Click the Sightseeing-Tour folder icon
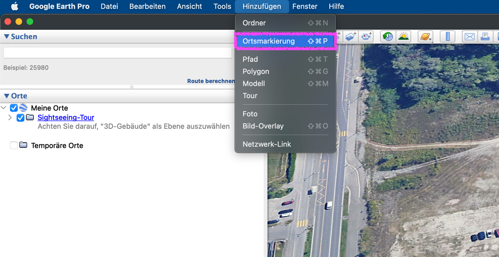 click(30, 117)
